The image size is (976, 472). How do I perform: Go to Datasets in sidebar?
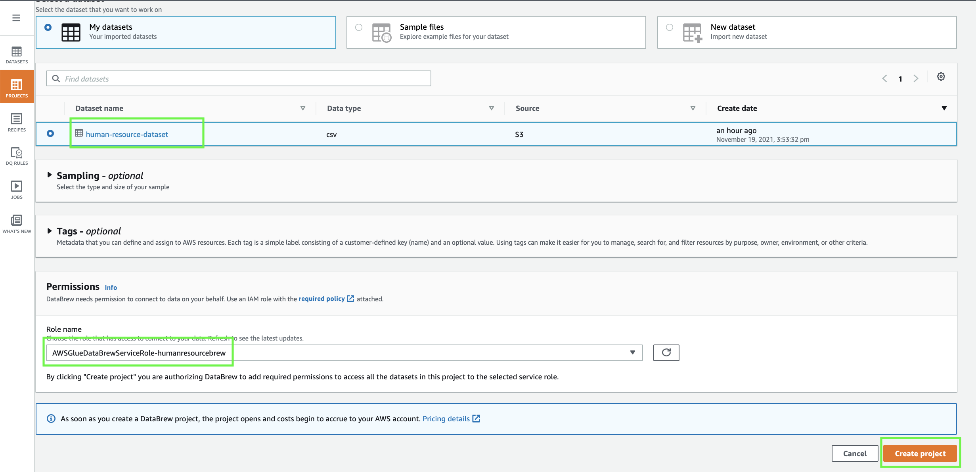17,55
